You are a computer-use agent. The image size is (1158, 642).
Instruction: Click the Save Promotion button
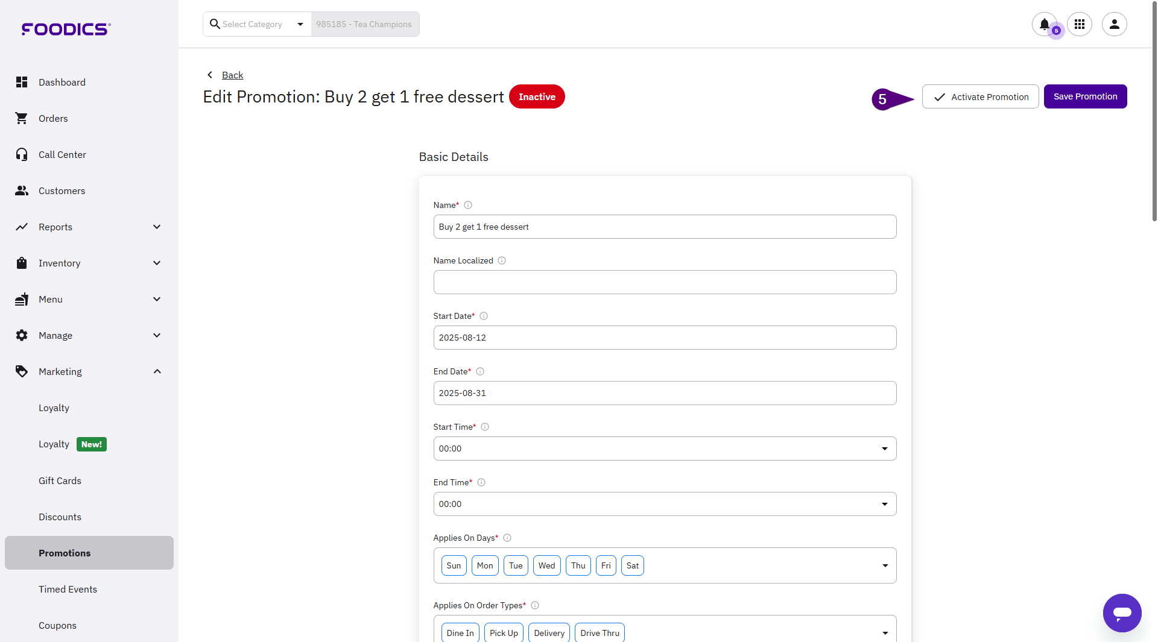(x=1085, y=96)
